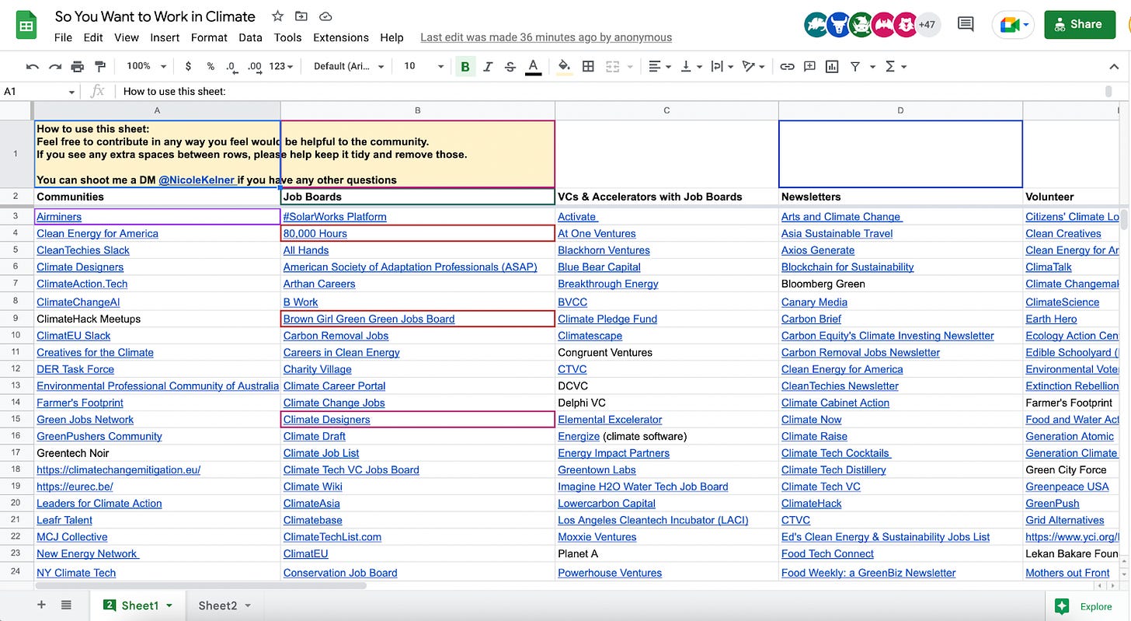
Task: Open the 80,000 Hours link
Action: 315,233
